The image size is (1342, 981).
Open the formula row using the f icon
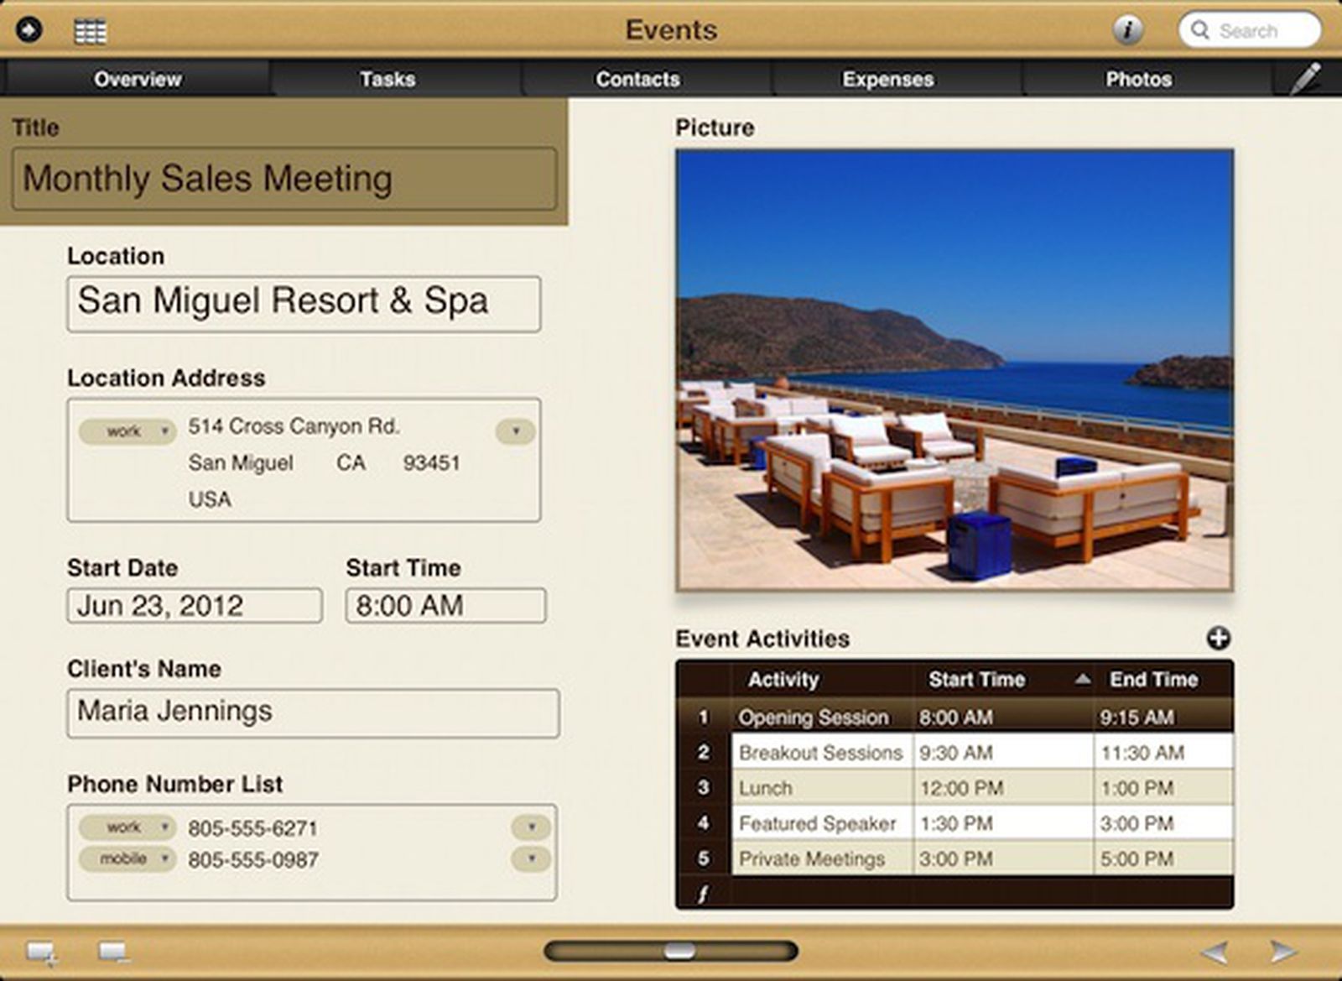[703, 892]
